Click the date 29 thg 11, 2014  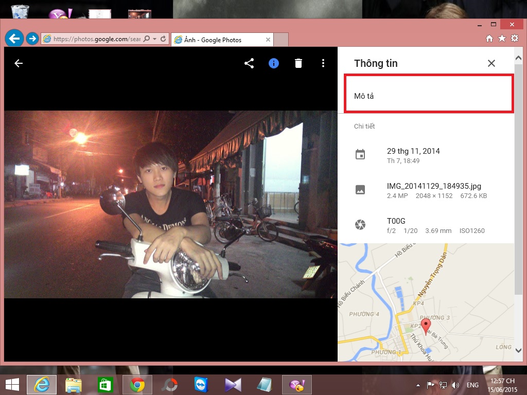click(413, 151)
